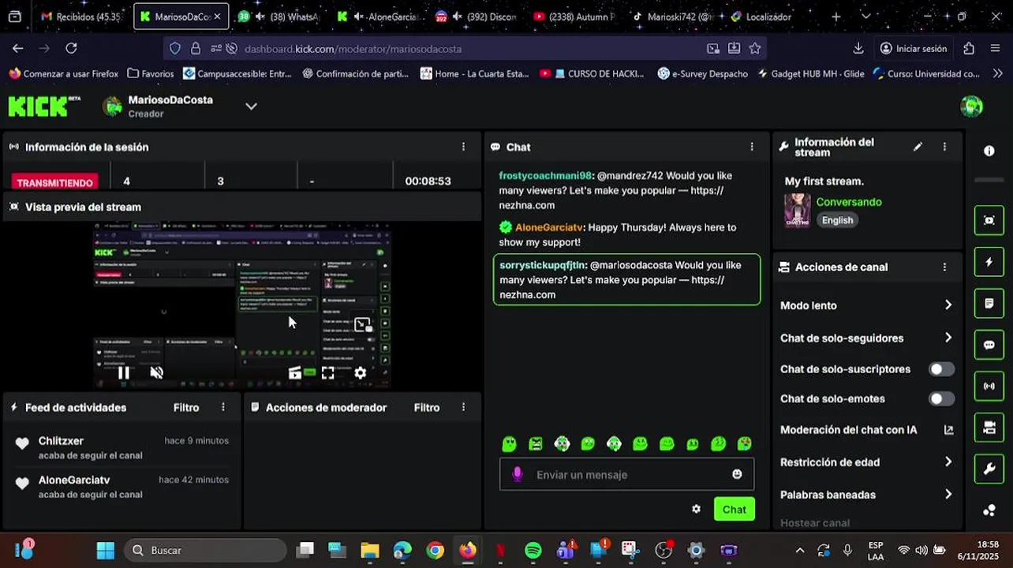List all Firefox tabs with the dropdown arrow
Screen dimensions: 1013x568
pos(866,17)
